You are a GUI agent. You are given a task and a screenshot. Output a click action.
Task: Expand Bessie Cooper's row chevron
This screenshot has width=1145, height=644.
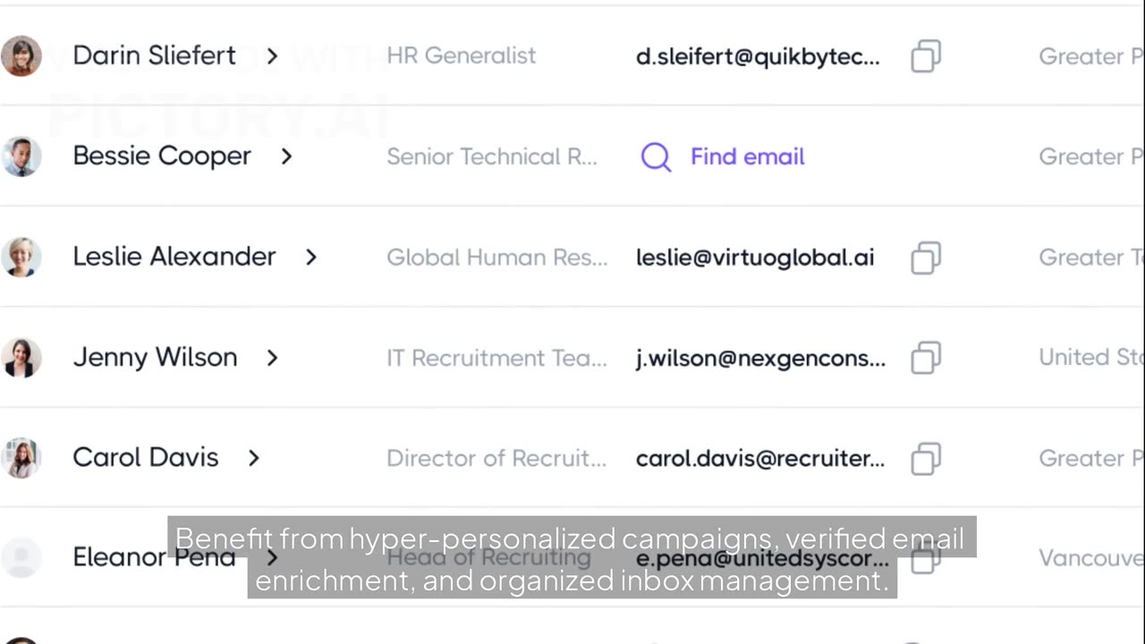[286, 157]
